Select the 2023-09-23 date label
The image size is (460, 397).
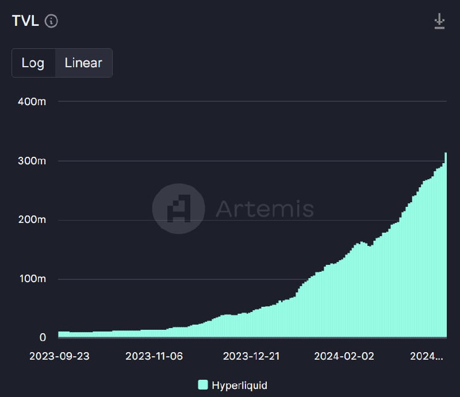pyautogui.click(x=59, y=356)
